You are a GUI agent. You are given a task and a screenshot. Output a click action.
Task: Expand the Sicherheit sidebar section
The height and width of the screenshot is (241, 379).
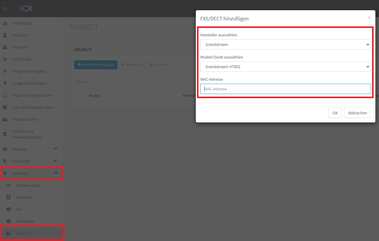55,161
